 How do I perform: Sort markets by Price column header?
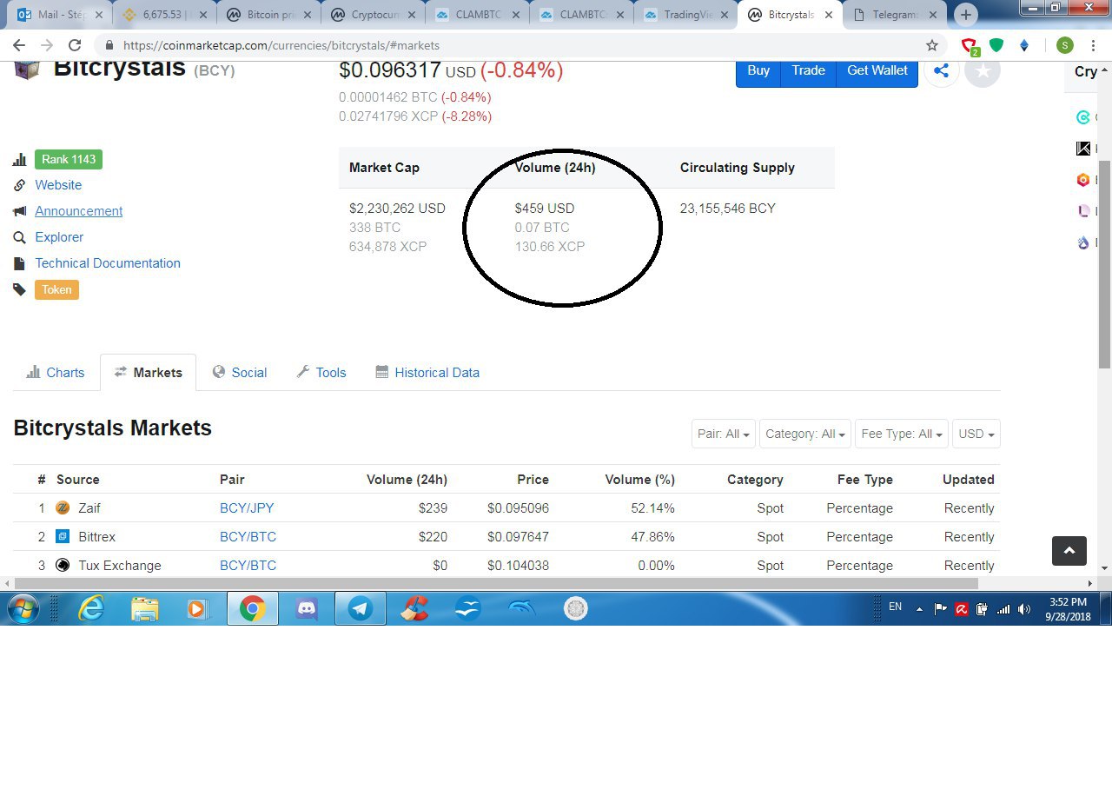533,479
